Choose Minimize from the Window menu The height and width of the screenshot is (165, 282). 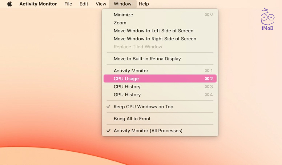(124, 15)
